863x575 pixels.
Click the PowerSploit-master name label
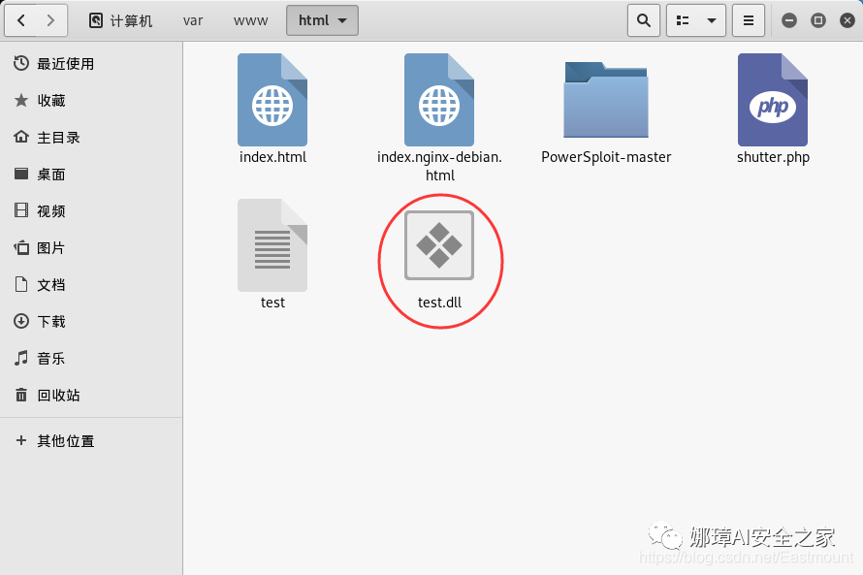pyautogui.click(x=606, y=157)
